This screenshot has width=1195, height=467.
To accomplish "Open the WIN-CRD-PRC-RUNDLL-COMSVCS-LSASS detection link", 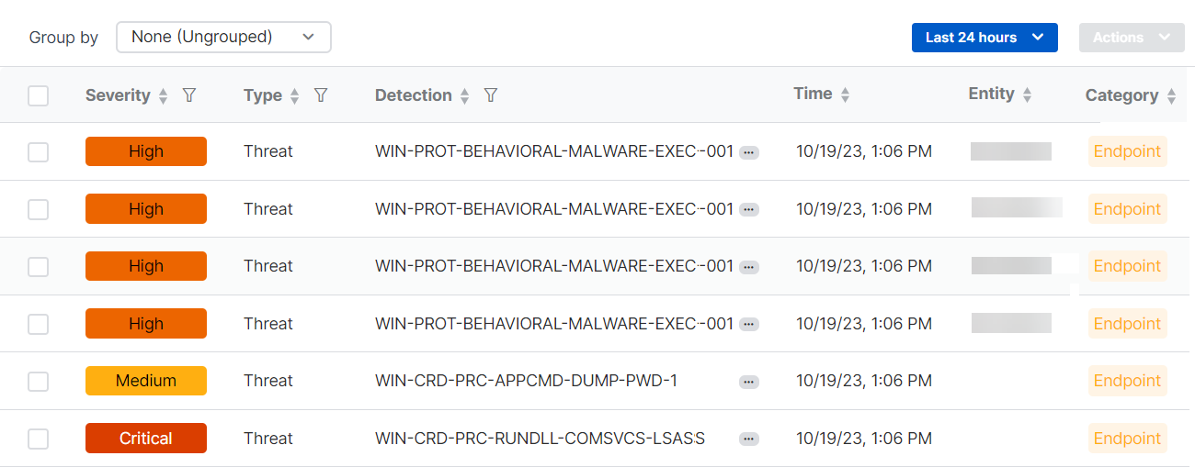I will coord(540,439).
